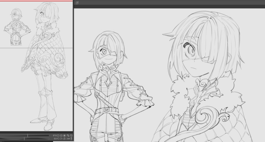Flip the canvas horizontally in Navigator

(x=68, y=138)
